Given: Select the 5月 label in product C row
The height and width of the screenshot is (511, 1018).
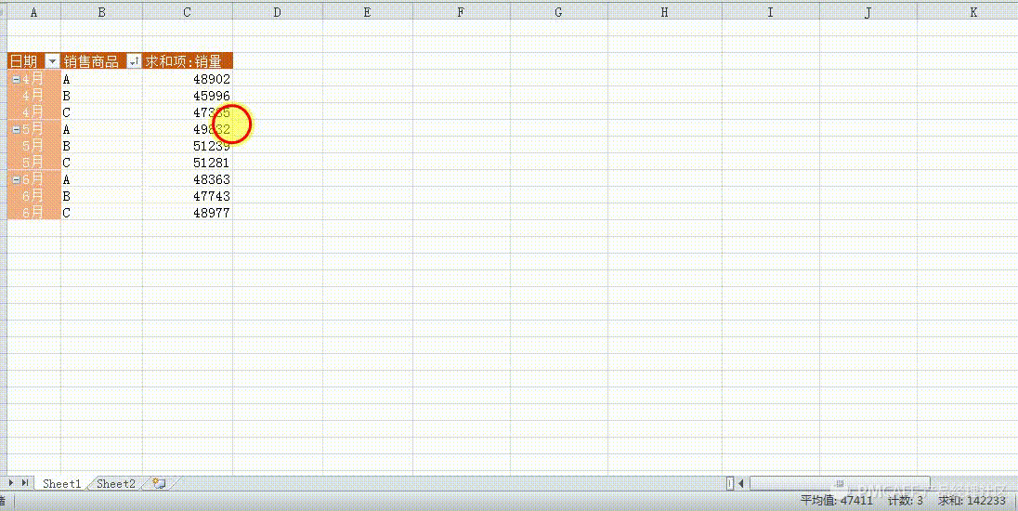Looking at the screenshot, I should [x=33, y=163].
